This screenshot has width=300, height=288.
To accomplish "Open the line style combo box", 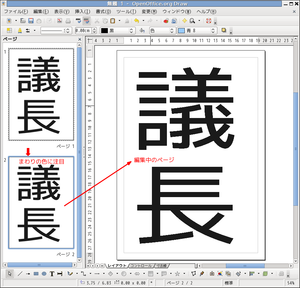I will tap(56, 31).
